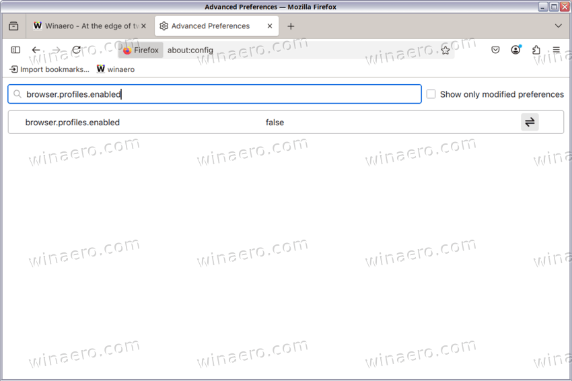Image resolution: width=572 pixels, height=381 pixels.
Task: Open the winaero bookmark
Action: (116, 69)
